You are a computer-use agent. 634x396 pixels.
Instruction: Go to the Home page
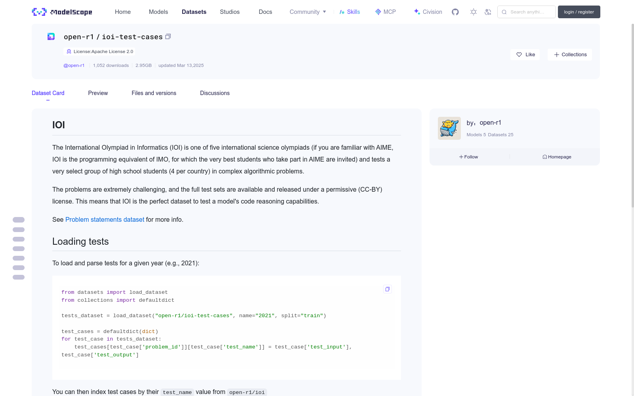click(x=123, y=12)
